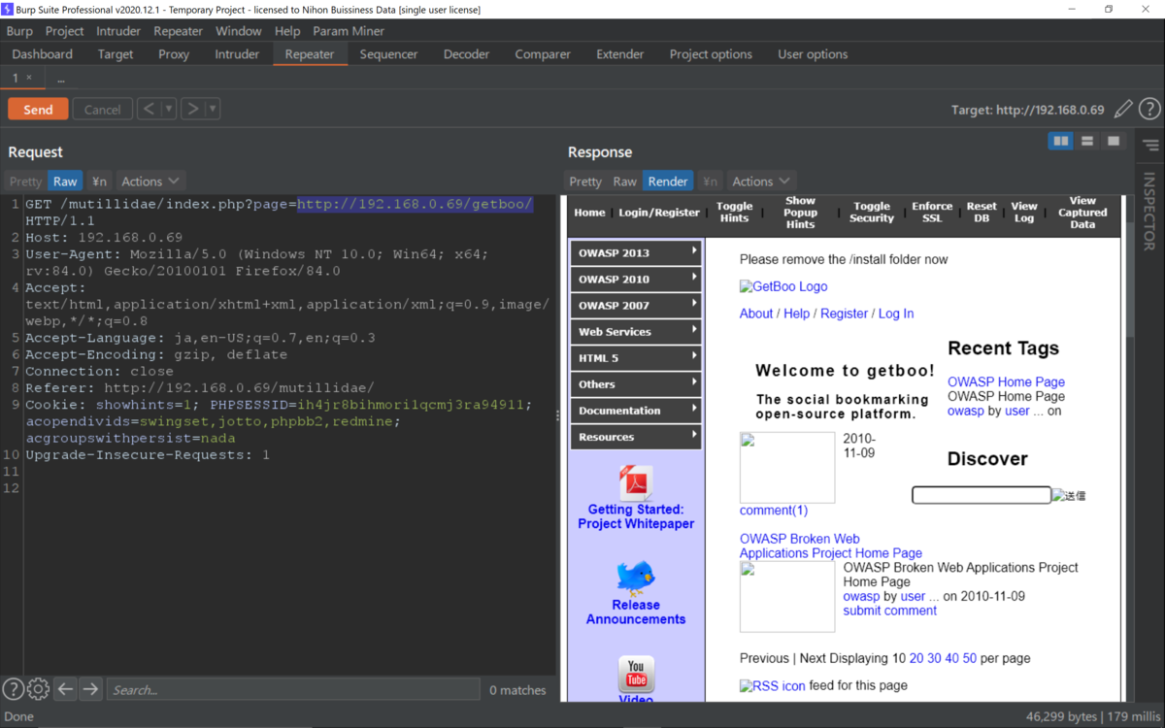The image size is (1165, 728).
Task: Click the YouTube video icon
Action: (x=636, y=674)
